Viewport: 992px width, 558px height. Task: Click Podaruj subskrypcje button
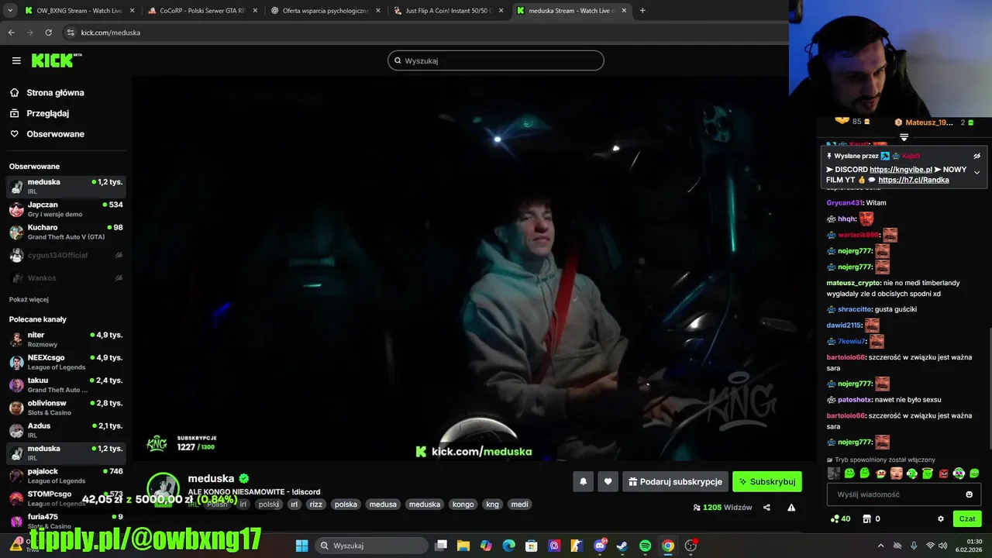(x=675, y=481)
